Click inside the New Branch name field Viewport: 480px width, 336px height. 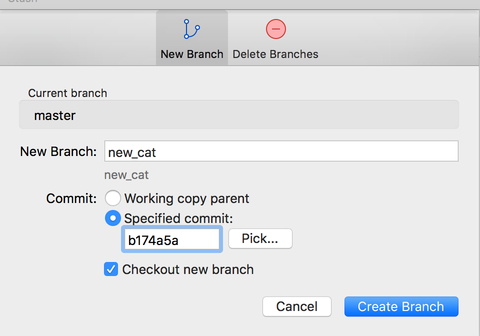281,151
